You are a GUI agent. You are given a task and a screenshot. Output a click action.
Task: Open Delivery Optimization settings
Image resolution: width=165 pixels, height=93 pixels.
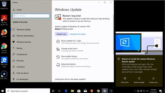[x=23, y=36]
